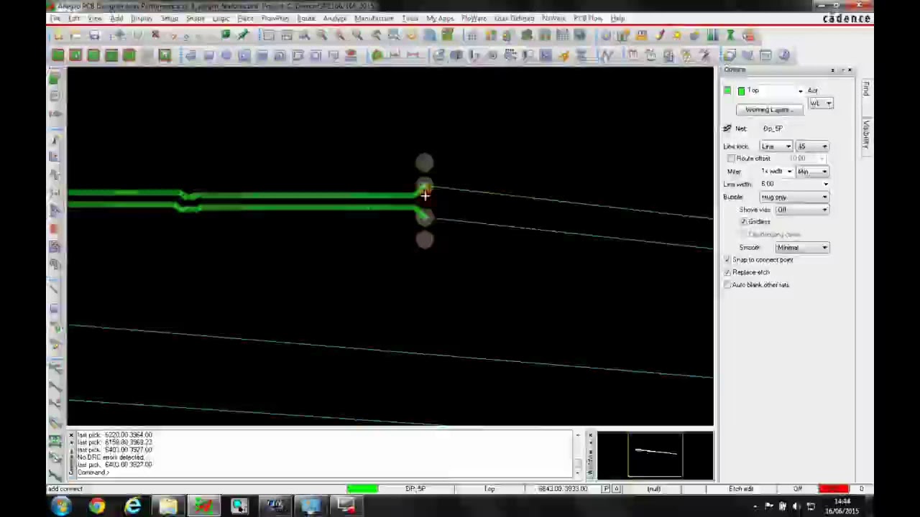The width and height of the screenshot is (920, 517).
Task: Switch to the Find side tab
Action: coord(866,89)
